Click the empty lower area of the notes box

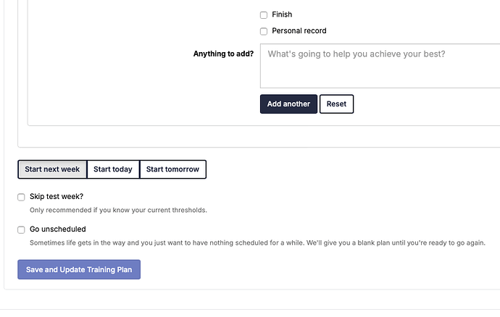pyautogui.click(x=380, y=77)
